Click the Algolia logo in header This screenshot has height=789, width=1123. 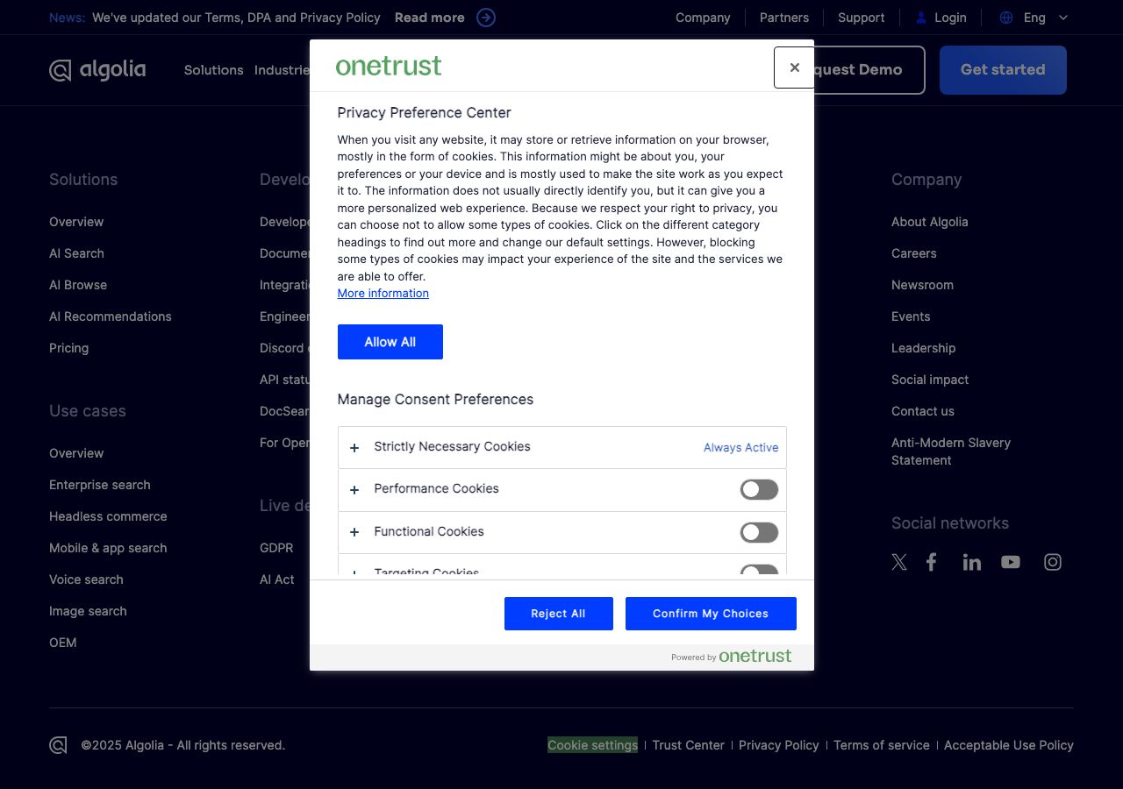click(x=97, y=70)
